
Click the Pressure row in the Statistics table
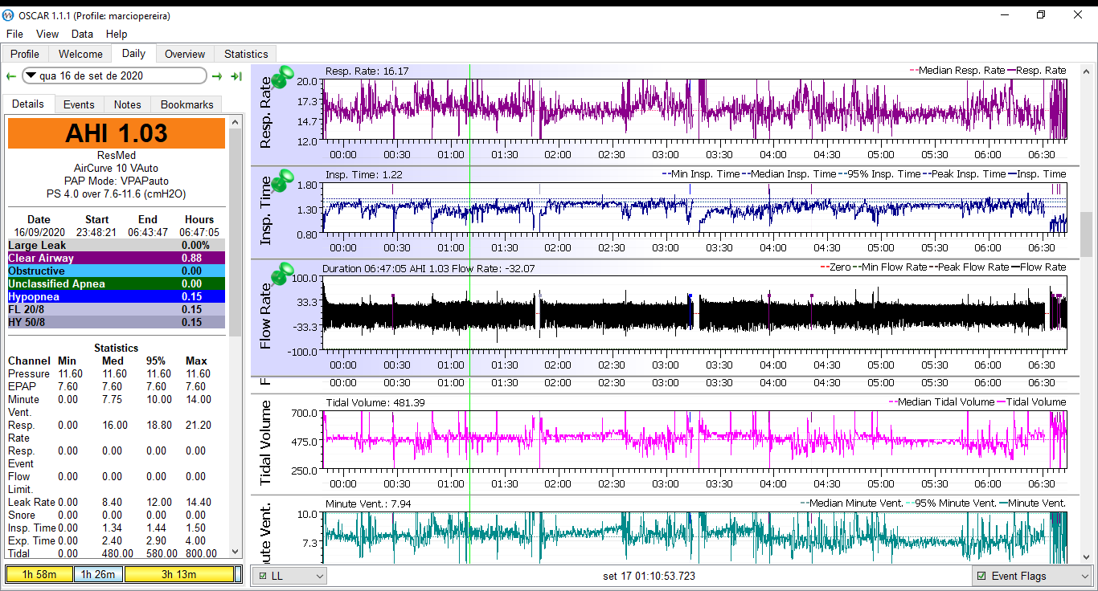coord(113,373)
